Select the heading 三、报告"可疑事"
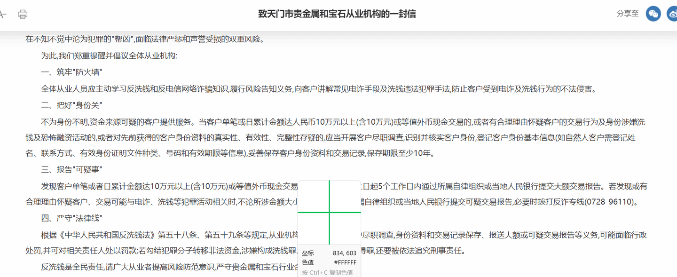677x277 pixels. (x=72, y=169)
